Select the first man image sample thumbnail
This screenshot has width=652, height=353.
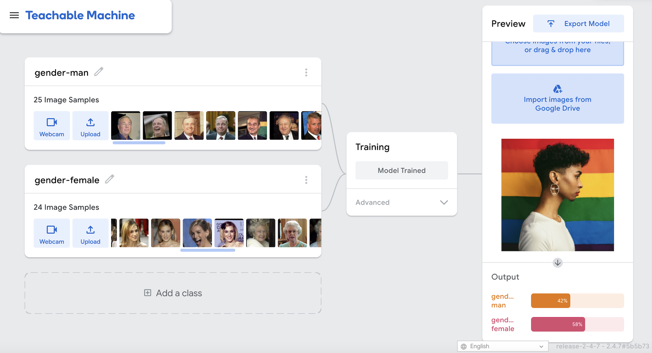[126, 125]
